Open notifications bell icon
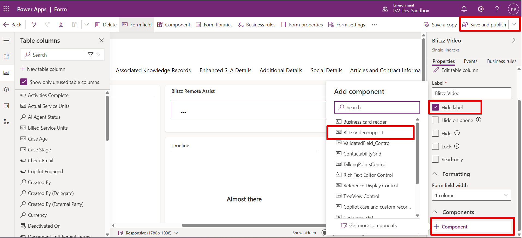This screenshot has height=238, width=522. pyautogui.click(x=464, y=9)
